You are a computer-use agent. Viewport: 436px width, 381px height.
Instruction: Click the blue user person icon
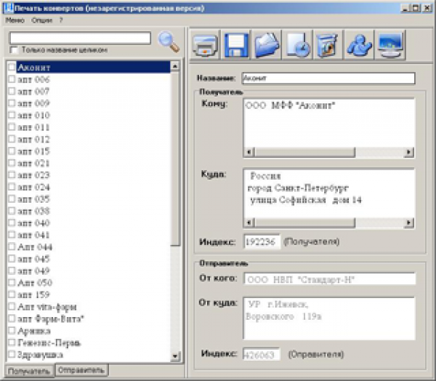point(359,45)
